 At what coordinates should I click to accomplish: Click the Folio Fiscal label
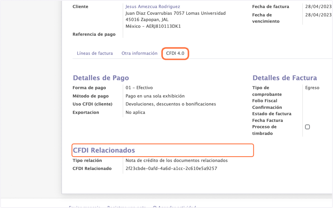(x=265, y=101)
